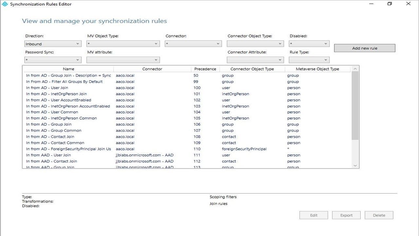This screenshot has height=236, width=419.
Task: Click contact object type in precedence 108 row
Action: (x=229, y=137)
